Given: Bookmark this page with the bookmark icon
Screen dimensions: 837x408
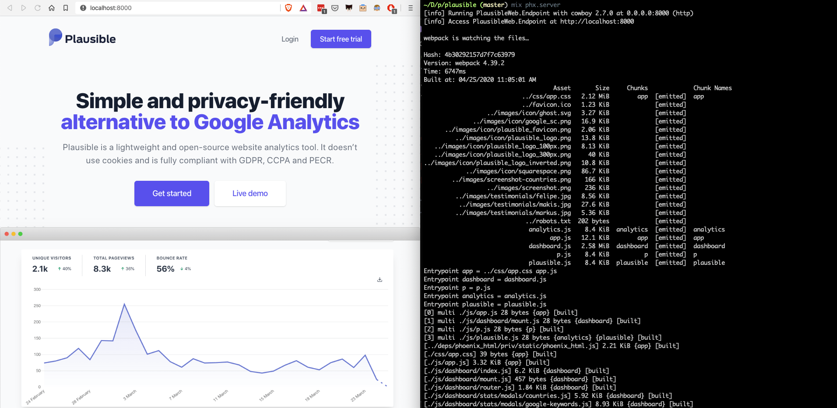Looking at the screenshot, I should tap(66, 8).
